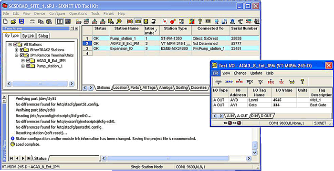Click the Copy toolbar icon

[41, 21]
